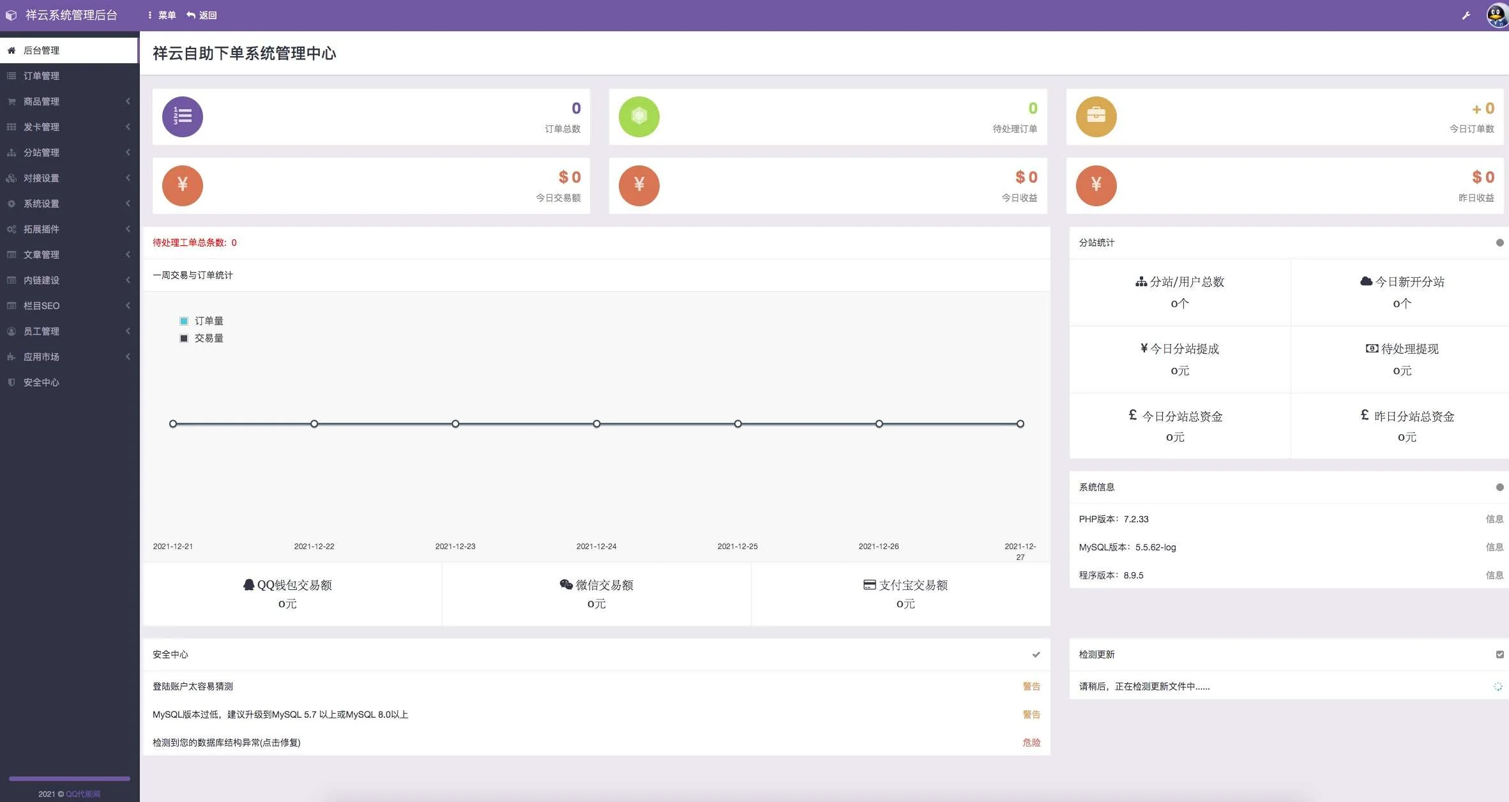This screenshot has width=1509, height=802.
Task: Click the 菜单 item in top bar
Action: [162, 15]
